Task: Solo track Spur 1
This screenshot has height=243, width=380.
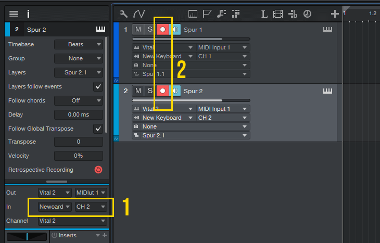Action: click(x=150, y=30)
